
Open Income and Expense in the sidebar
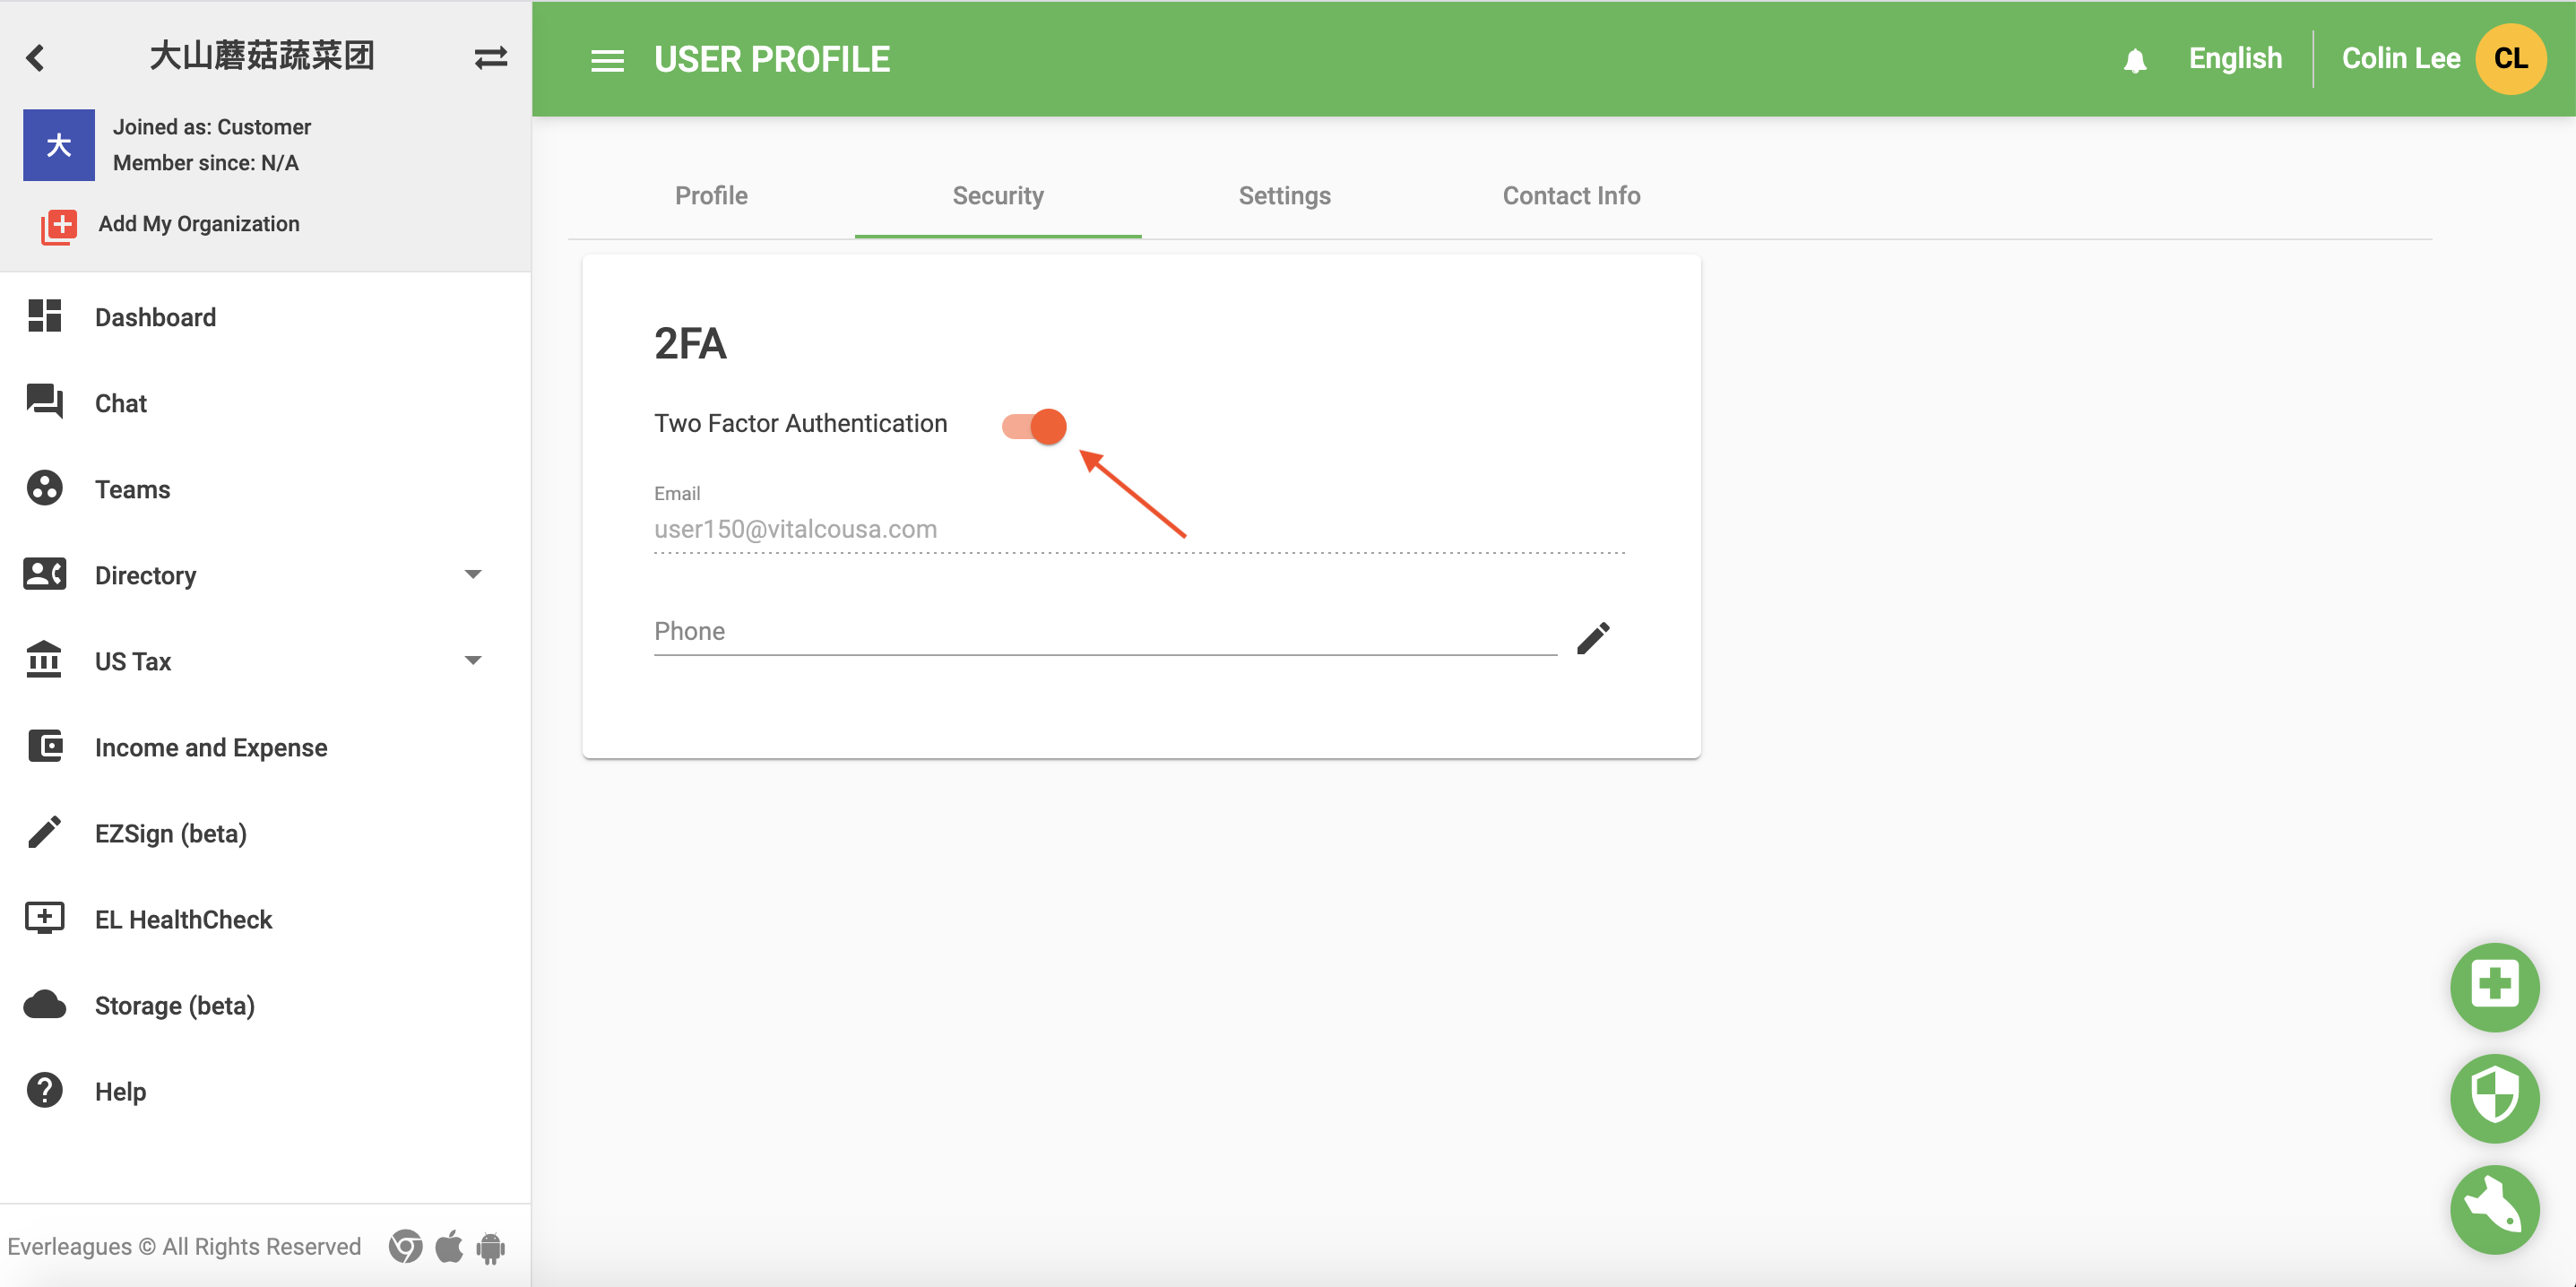click(x=210, y=747)
